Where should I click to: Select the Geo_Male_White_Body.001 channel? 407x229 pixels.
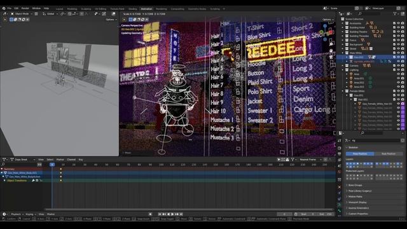[x=22, y=172]
